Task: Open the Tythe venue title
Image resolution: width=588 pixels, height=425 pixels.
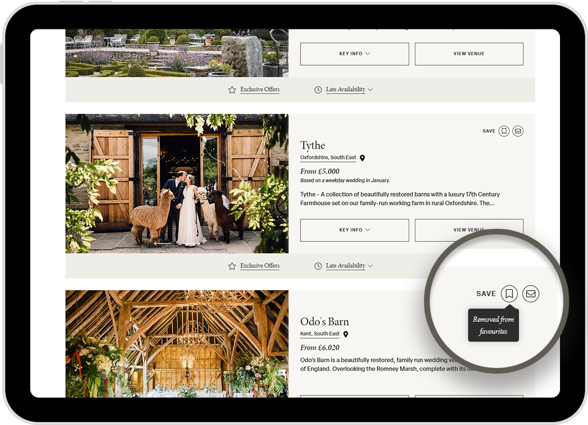Action: click(x=313, y=145)
